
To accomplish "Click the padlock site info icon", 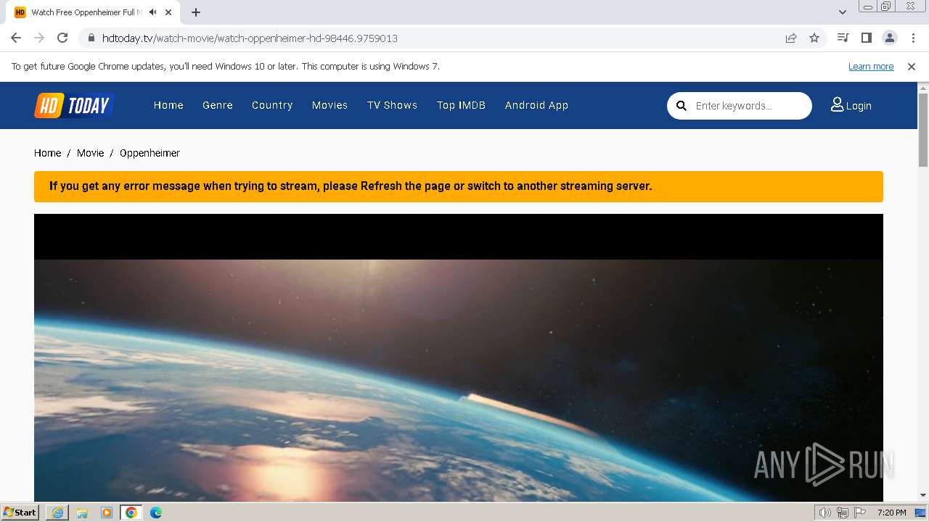I will click(91, 38).
